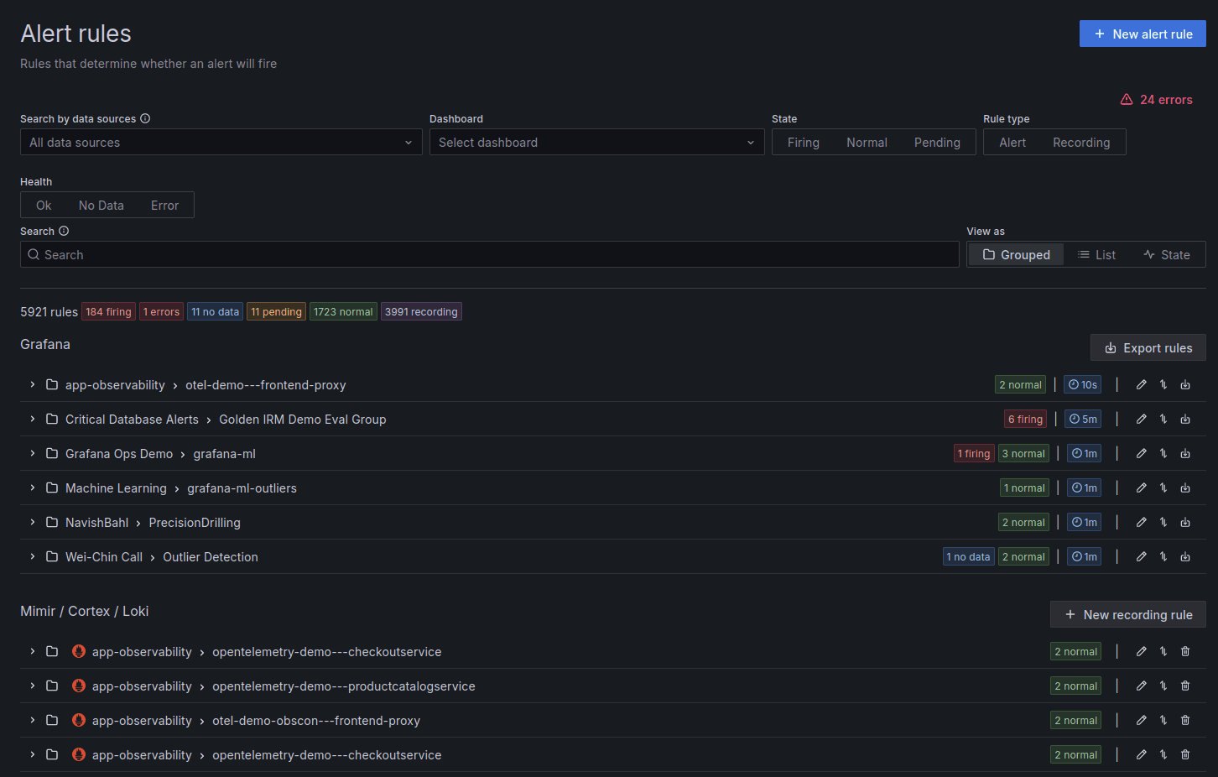The height and width of the screenshot is (777, 1218).
Task: Edit the Golden IRM Demo Eval Group rules
Action: point(1142,419)
